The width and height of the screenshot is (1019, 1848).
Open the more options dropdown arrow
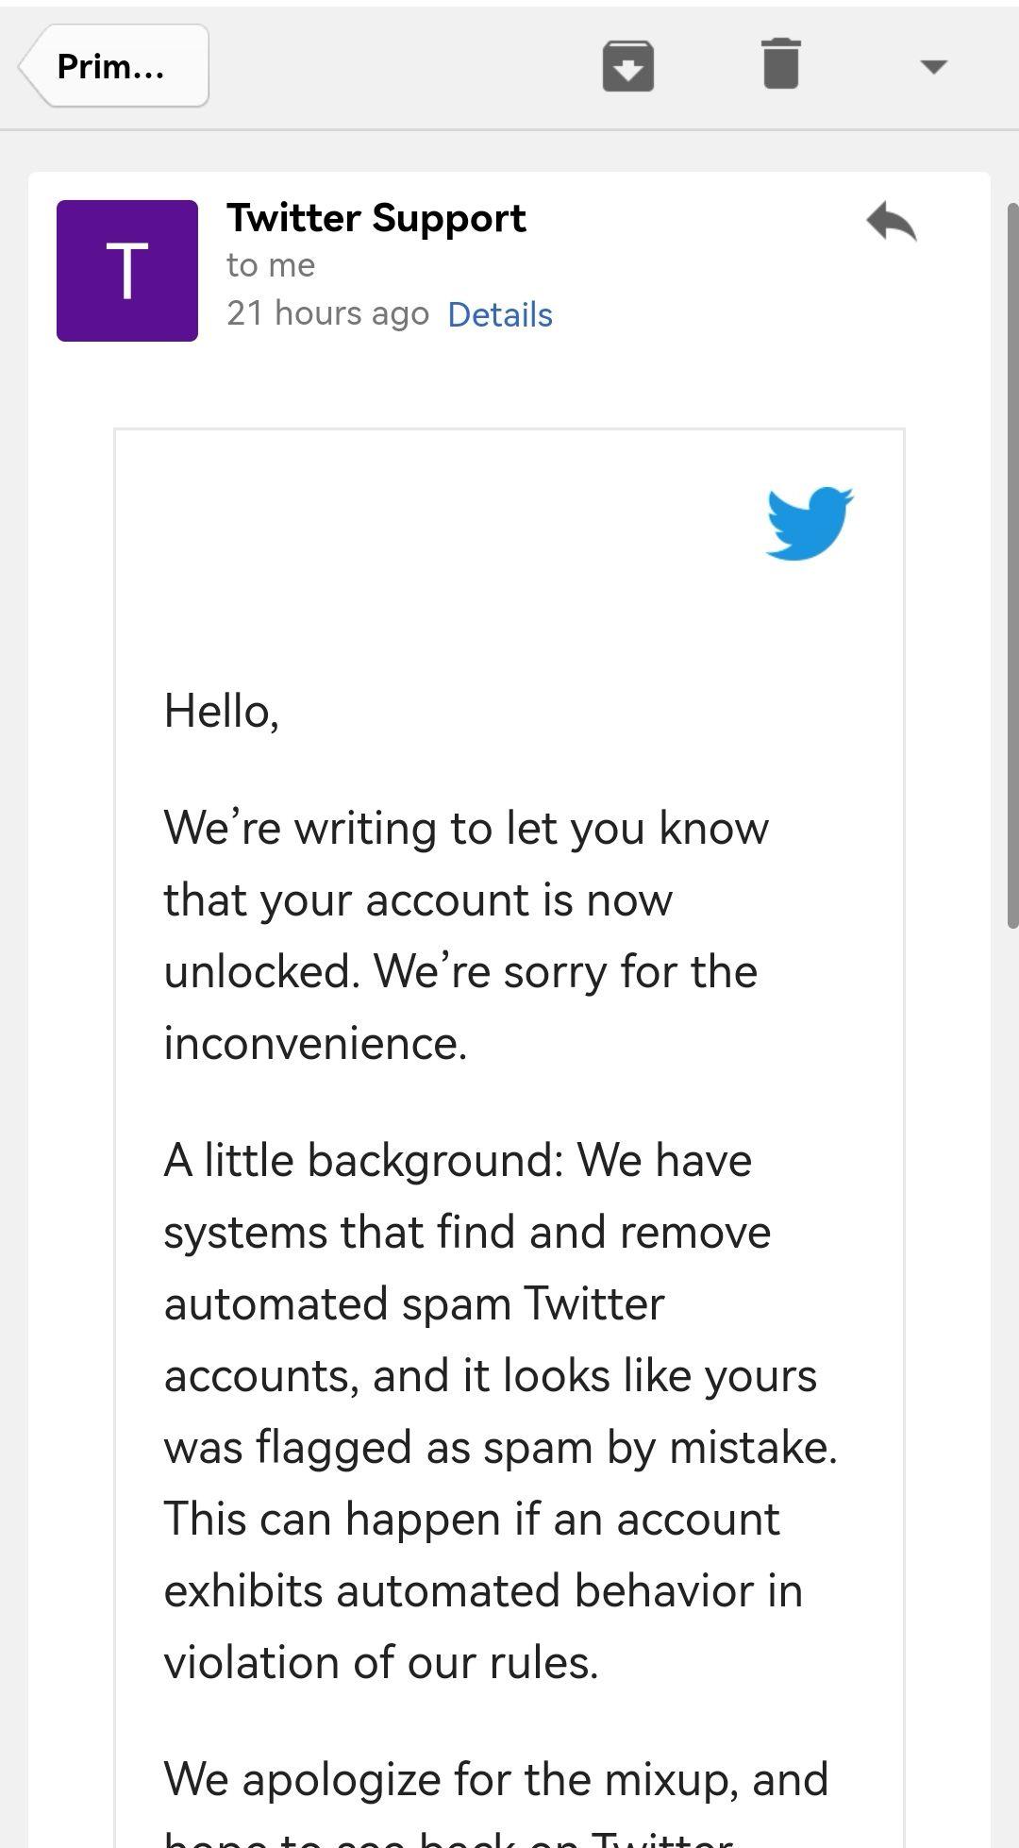[933, 66]
